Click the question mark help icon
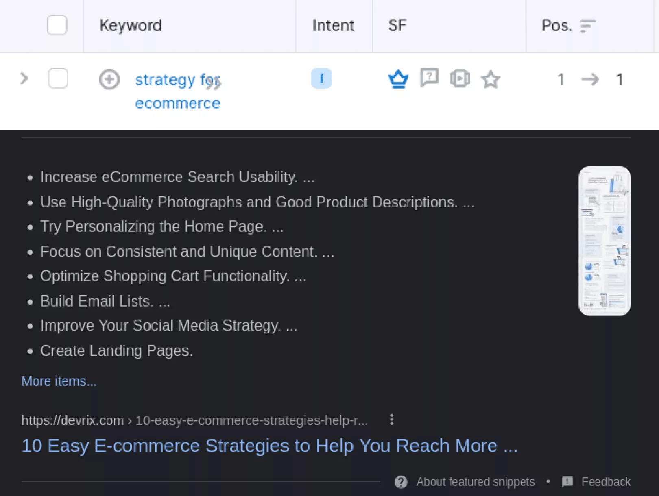Image resolution: width=659 pixels, height=496 pixels. pos(401,482)
